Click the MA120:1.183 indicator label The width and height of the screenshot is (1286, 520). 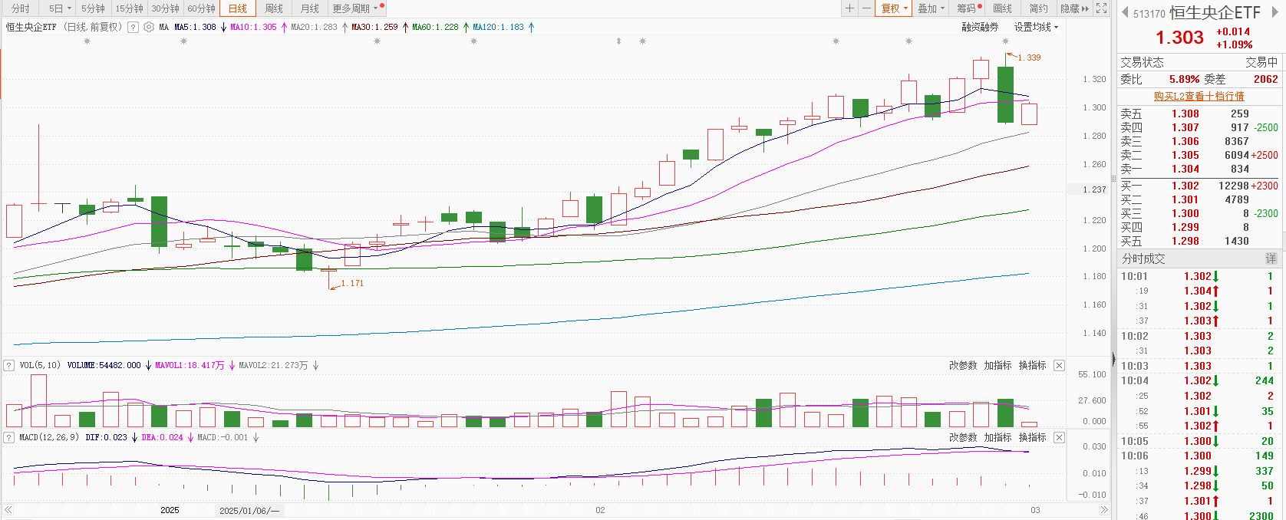click(498, 27)
